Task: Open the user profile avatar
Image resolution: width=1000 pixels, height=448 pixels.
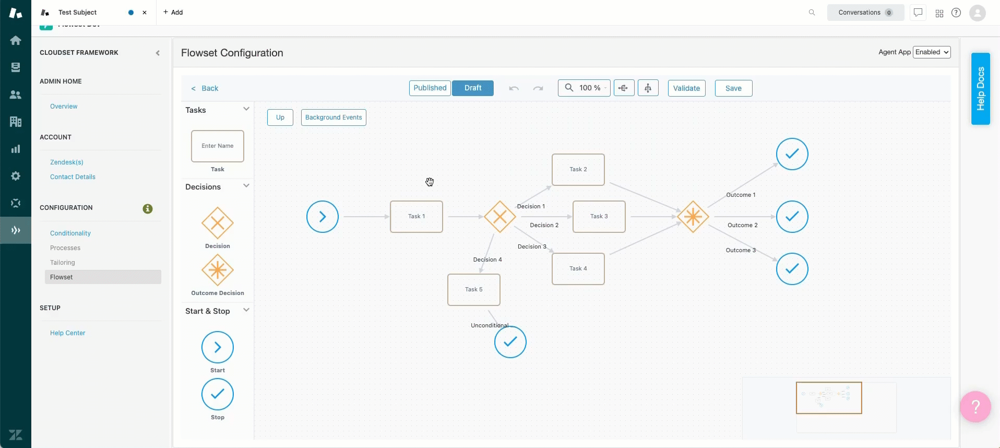Action: pos(978,13)
